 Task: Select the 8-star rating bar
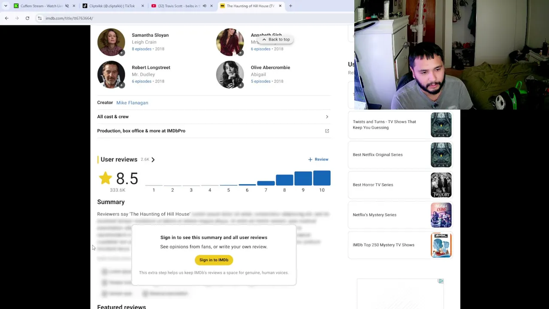point(284,180)
